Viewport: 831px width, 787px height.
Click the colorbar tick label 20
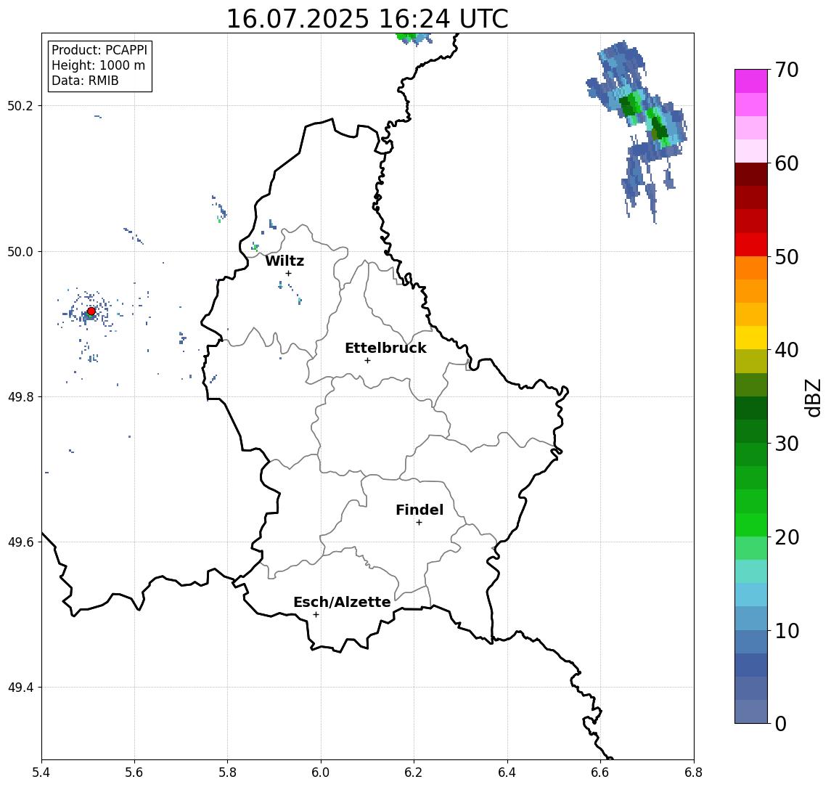[787, 537]
